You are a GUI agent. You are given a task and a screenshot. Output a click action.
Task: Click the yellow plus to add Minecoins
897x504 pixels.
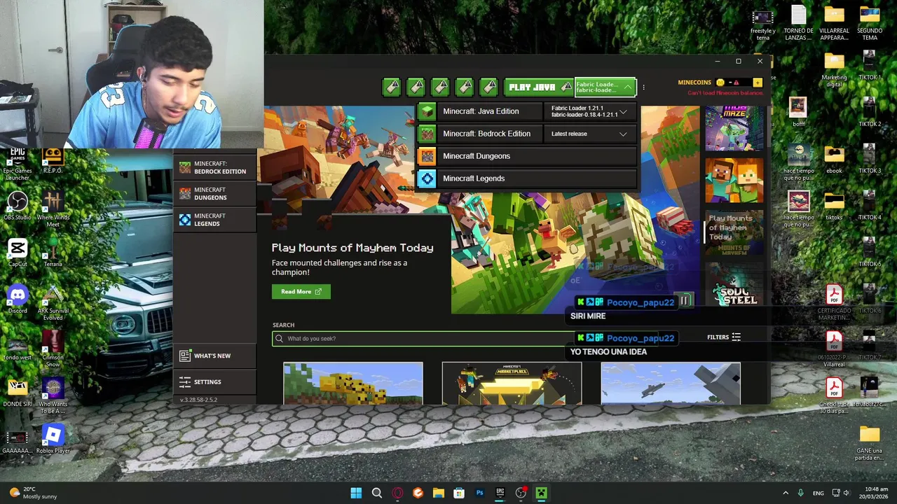coord(758,83)
